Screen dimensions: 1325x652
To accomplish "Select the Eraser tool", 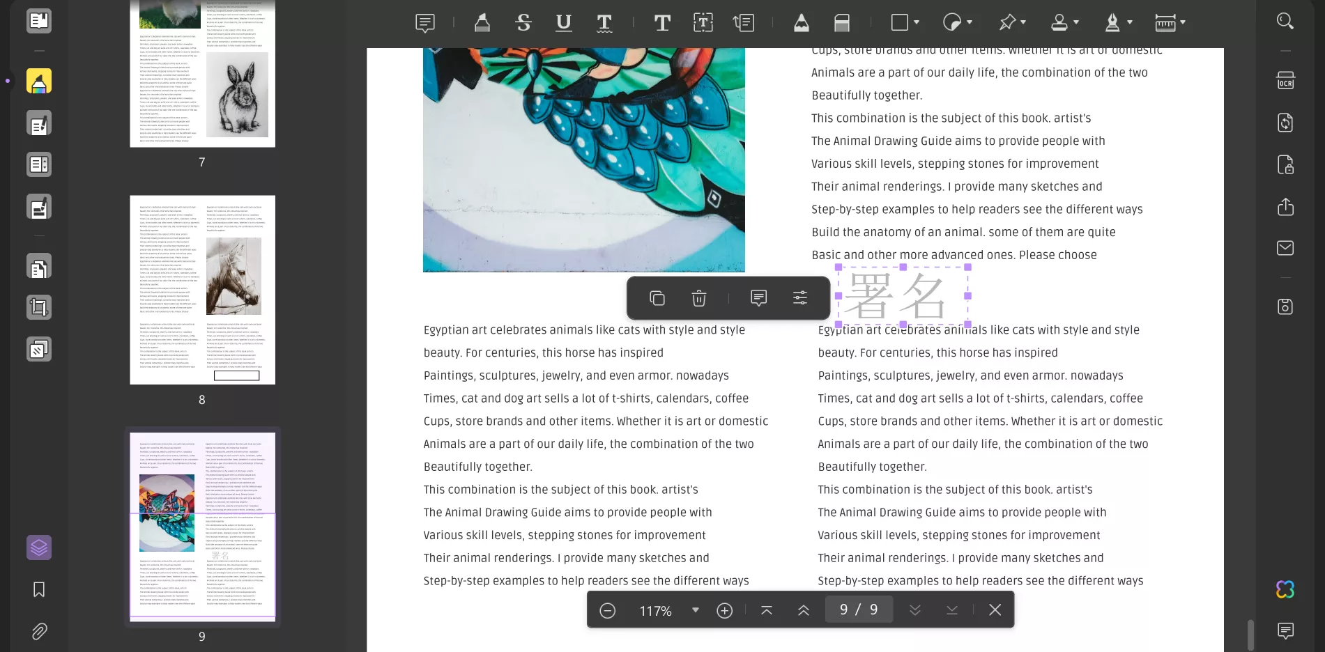I will (842, 23).
